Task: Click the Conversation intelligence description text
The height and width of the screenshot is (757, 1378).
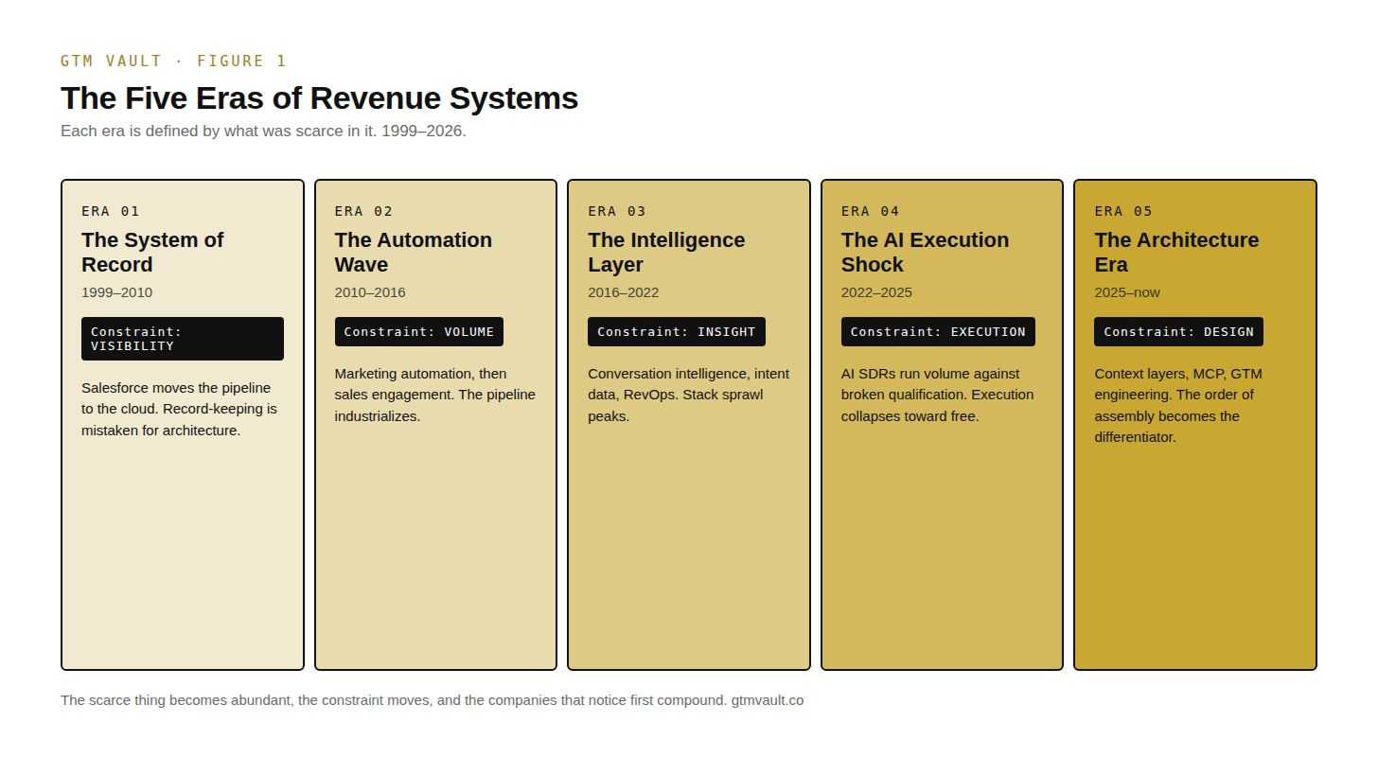Action: [688, 395]
